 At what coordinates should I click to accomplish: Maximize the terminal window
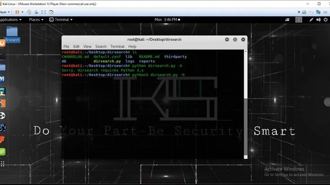pyautogui.click(x=235, y=40)
